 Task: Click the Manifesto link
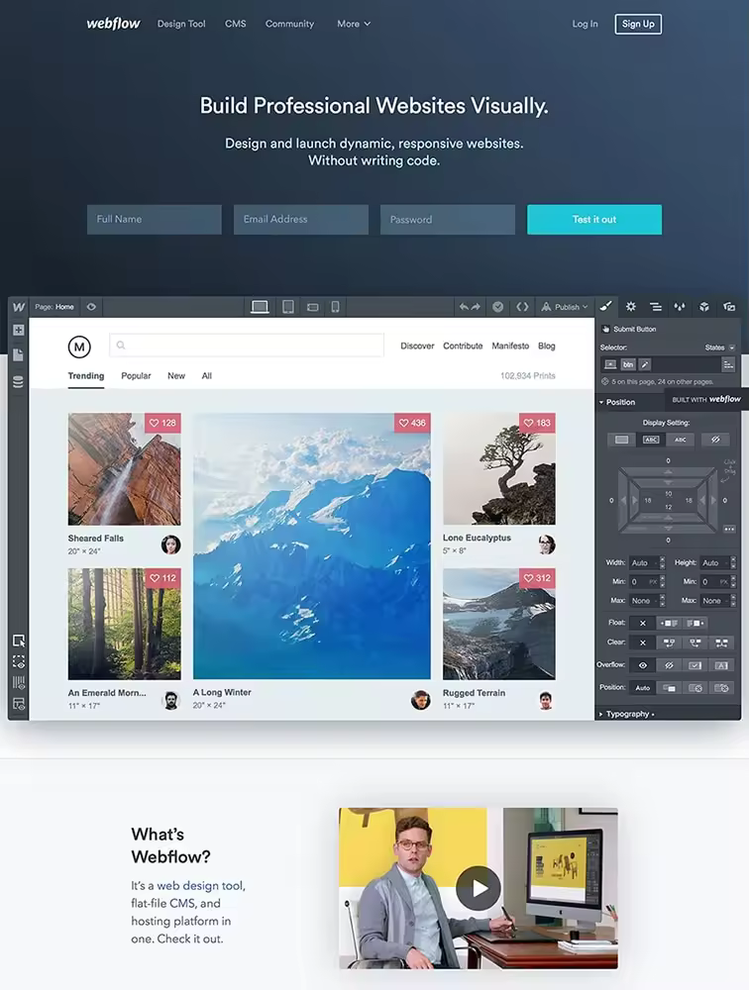pos(510,346)
